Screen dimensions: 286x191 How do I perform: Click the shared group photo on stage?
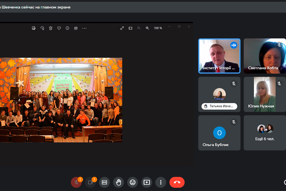coord(61,100)
